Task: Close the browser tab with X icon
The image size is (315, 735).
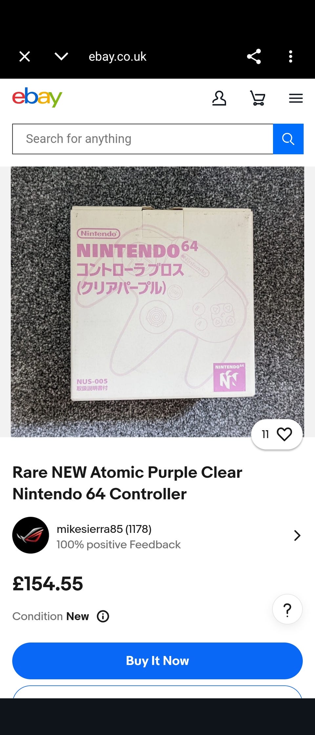Action: pos(25,56)
